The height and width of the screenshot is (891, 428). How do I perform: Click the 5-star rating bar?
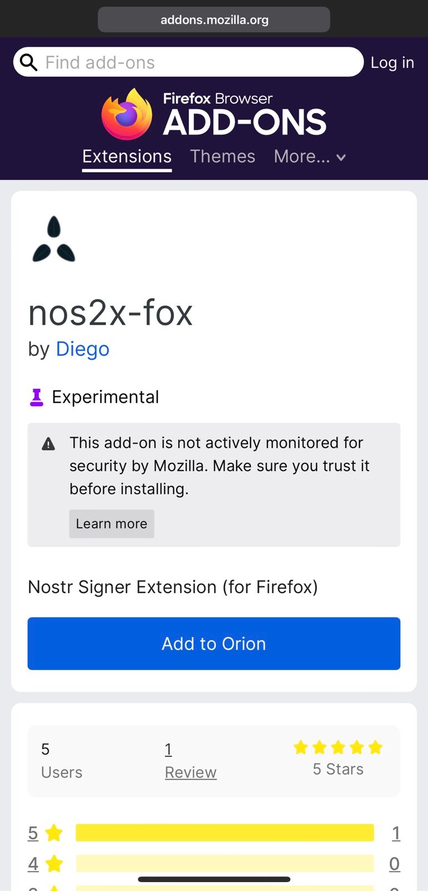225,833
